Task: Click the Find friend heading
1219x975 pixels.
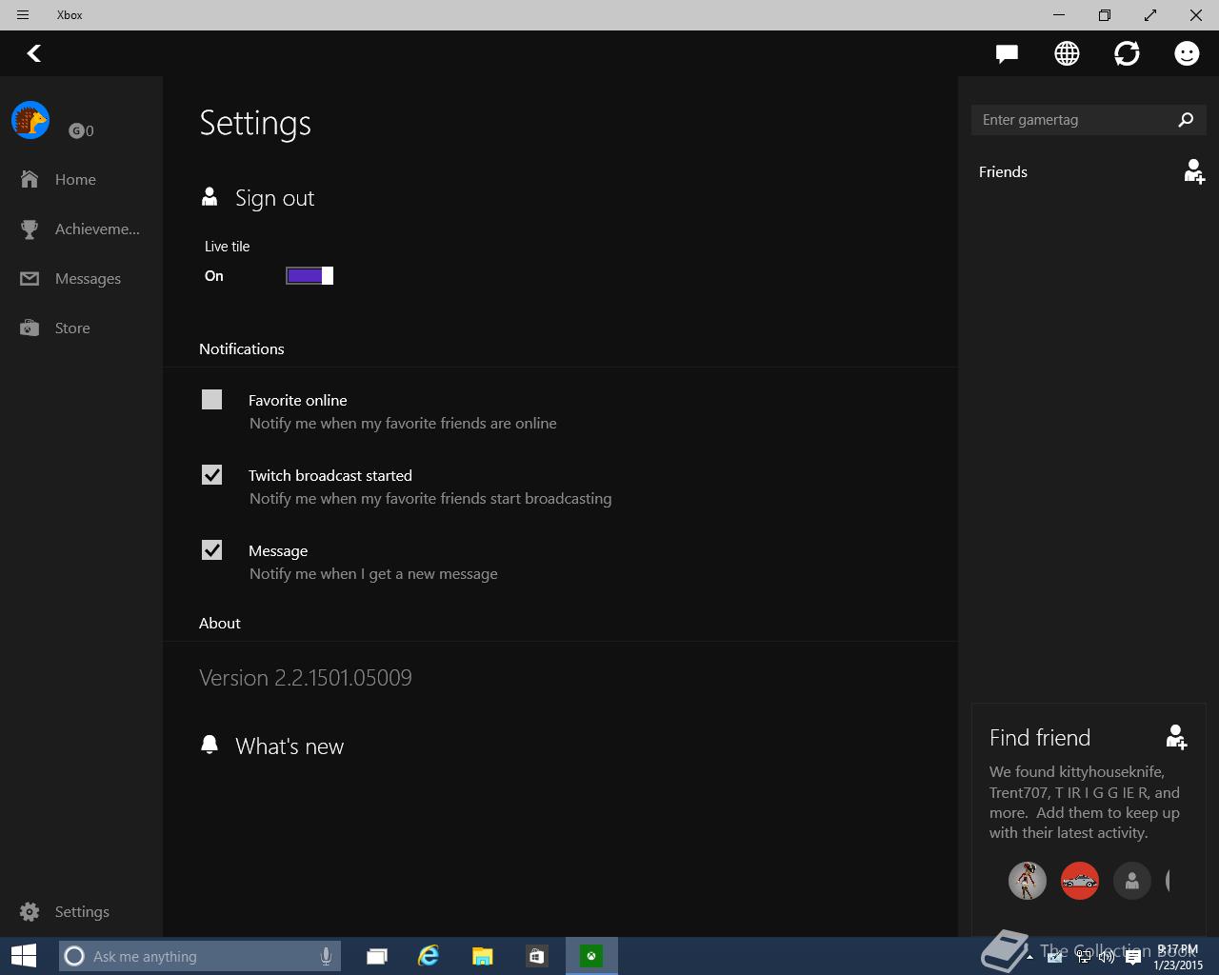Action: [x=1040, y=738]
